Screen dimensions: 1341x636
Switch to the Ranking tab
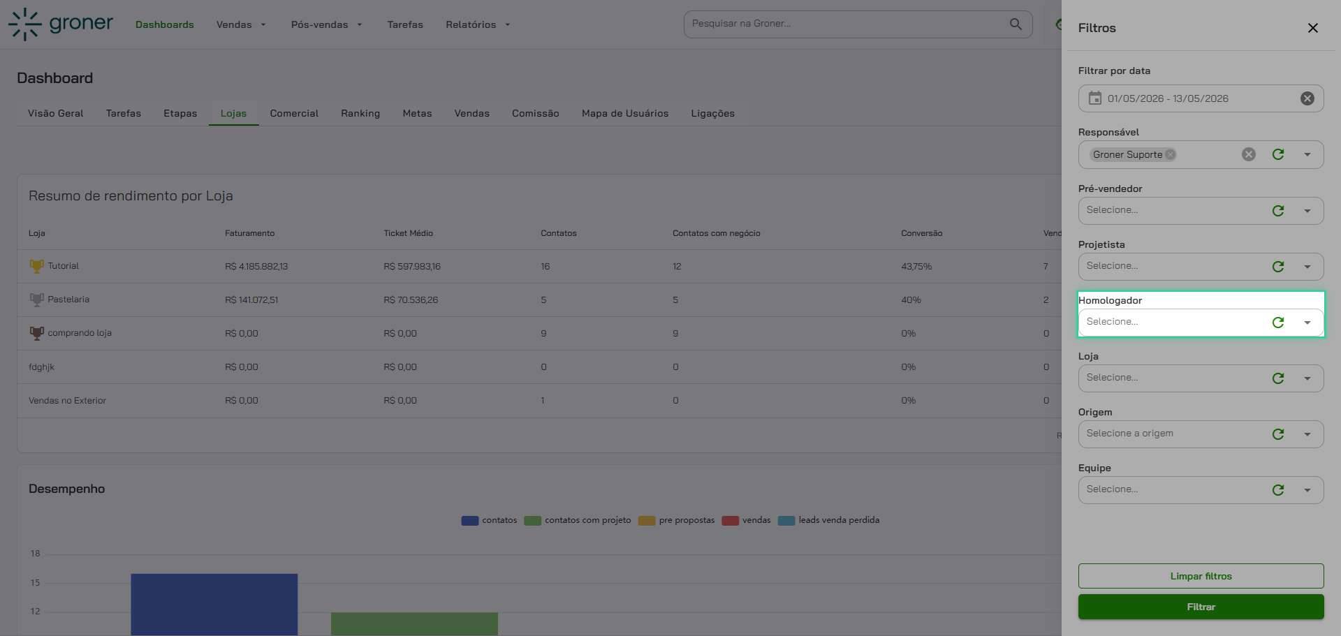click(360, 113)
